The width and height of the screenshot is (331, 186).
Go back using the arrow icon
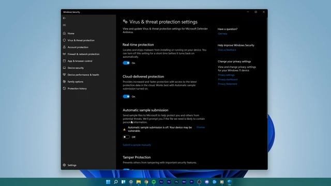(64, 18)
